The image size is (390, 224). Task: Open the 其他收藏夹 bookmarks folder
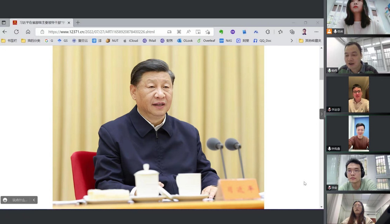pos(310,41)
